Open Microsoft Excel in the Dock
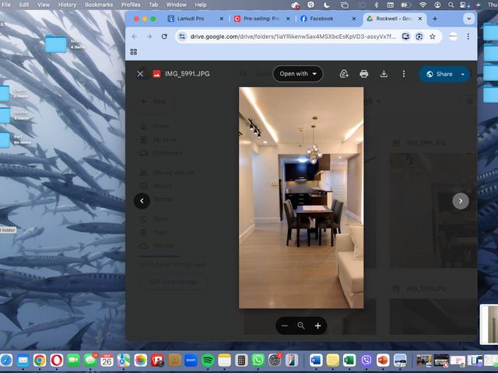498x373 pixels. click(349, 361)
